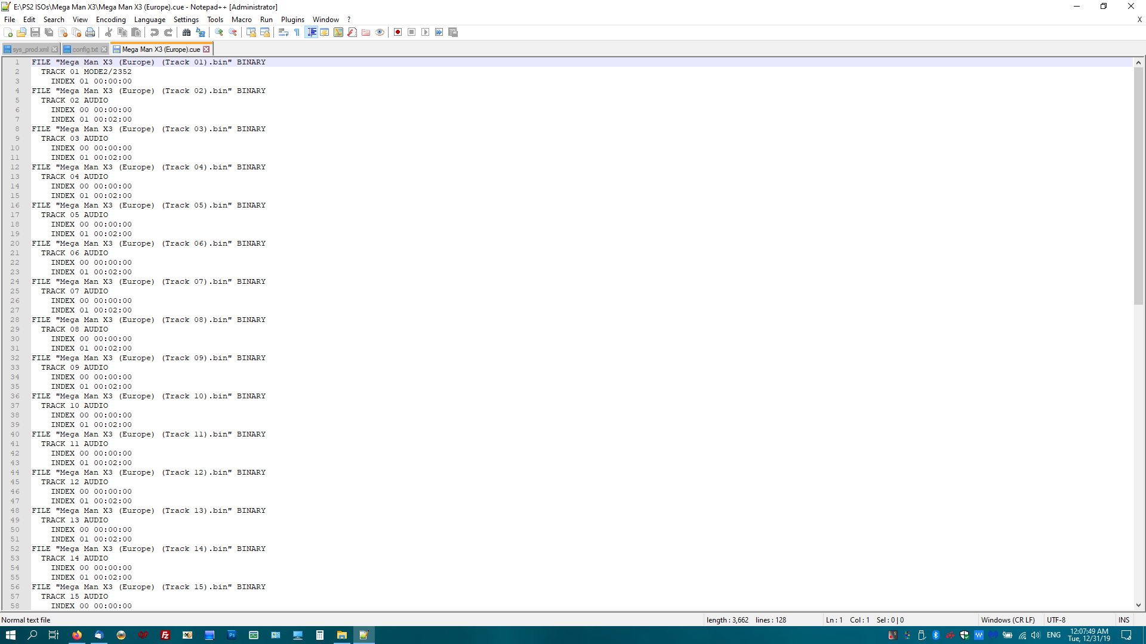
Task: Click the Copy icon in toolbar
Action: 122,32
